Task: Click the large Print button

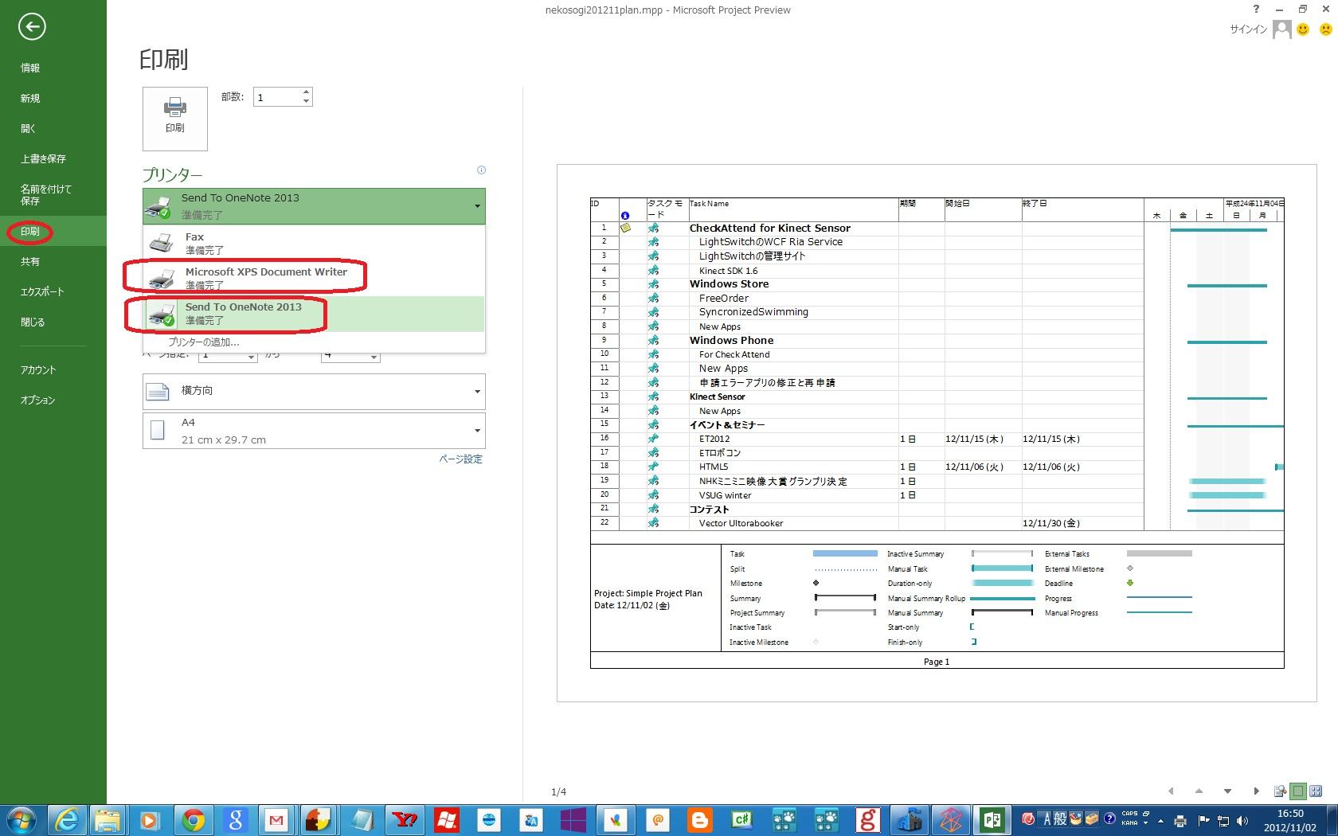Action: coord(175,119)
